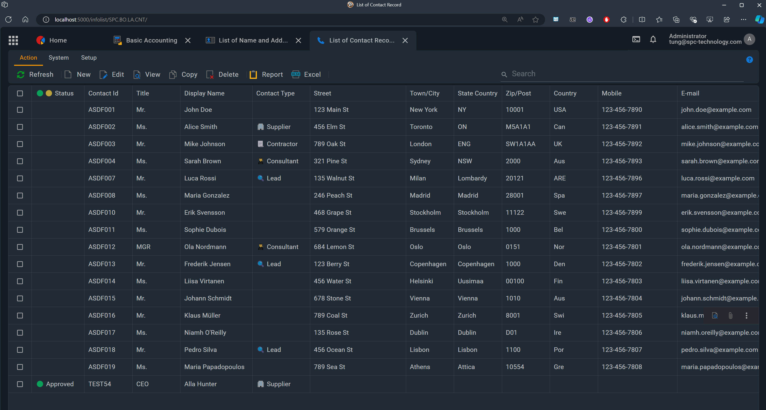The width and height of the screenshot is (766, 410).
Task: Click green status dot in header
Action: [40, 93]
